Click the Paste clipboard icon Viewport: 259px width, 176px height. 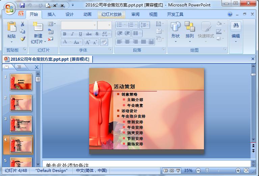[x=11, y=26]
